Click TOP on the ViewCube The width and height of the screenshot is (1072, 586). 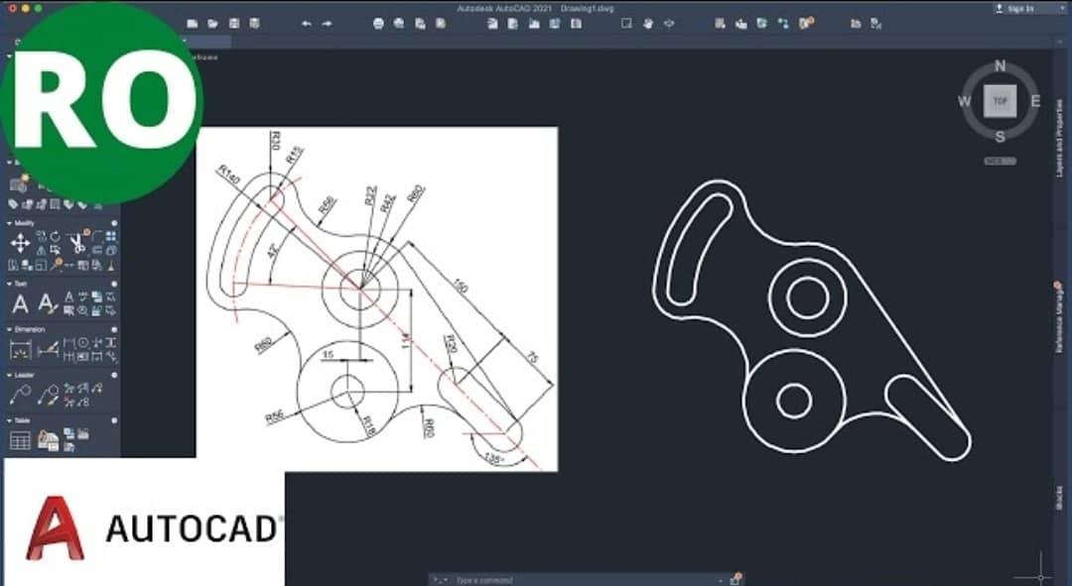(1000, 99)
